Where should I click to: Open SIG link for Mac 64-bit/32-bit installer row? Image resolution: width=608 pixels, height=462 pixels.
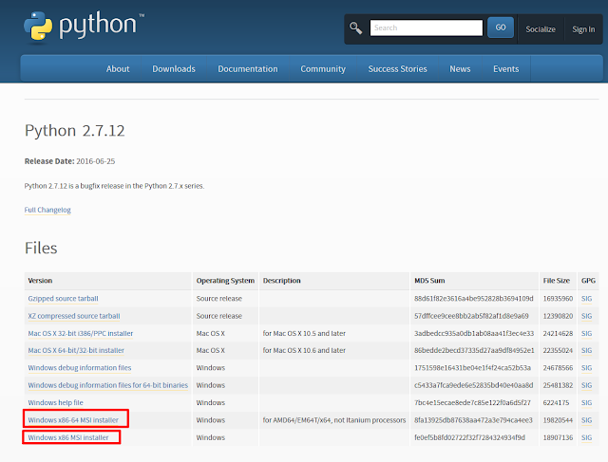[x=586, y=350]
